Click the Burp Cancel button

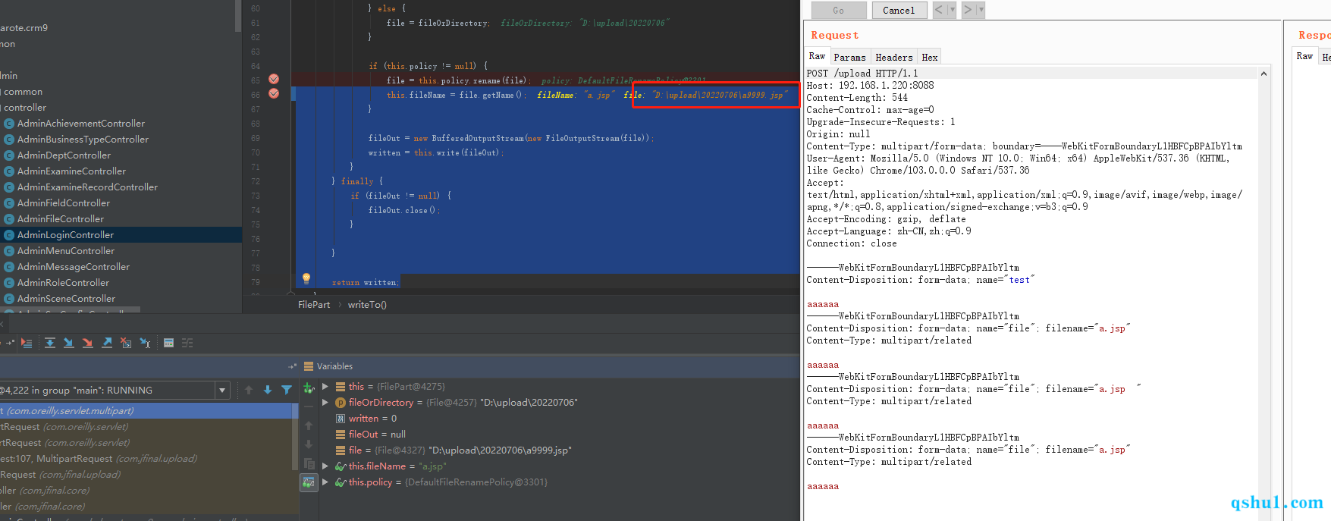point(899,10)
